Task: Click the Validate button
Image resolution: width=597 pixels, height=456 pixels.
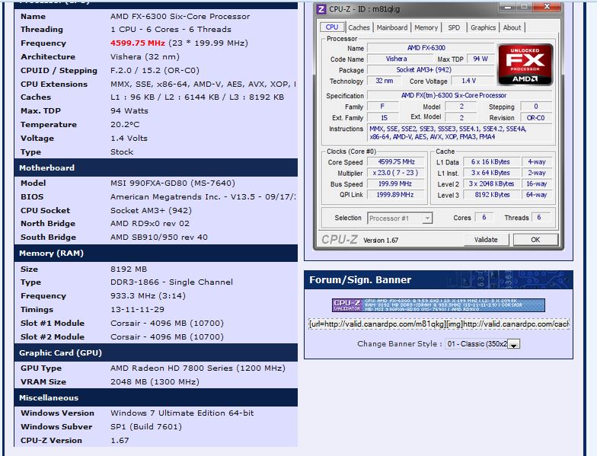Action: coord(486,240)
